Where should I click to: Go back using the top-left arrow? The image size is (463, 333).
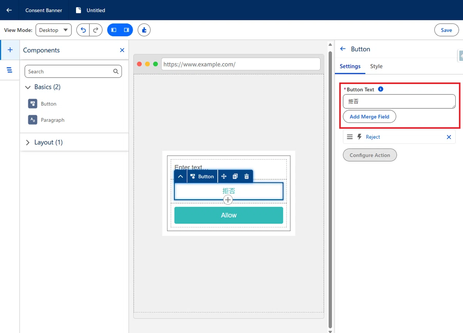coord(9,10)
